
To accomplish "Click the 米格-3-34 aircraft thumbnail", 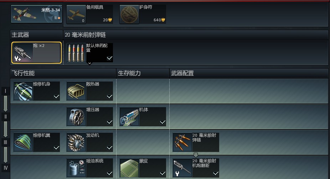I will [x=36, y=14].
